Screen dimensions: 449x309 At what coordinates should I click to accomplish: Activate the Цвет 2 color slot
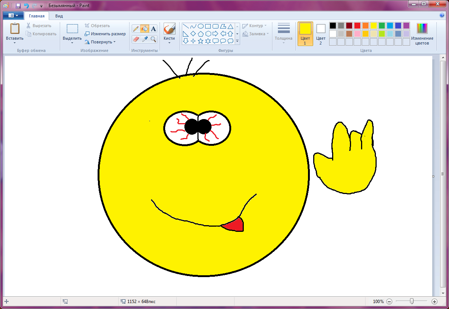321,33
